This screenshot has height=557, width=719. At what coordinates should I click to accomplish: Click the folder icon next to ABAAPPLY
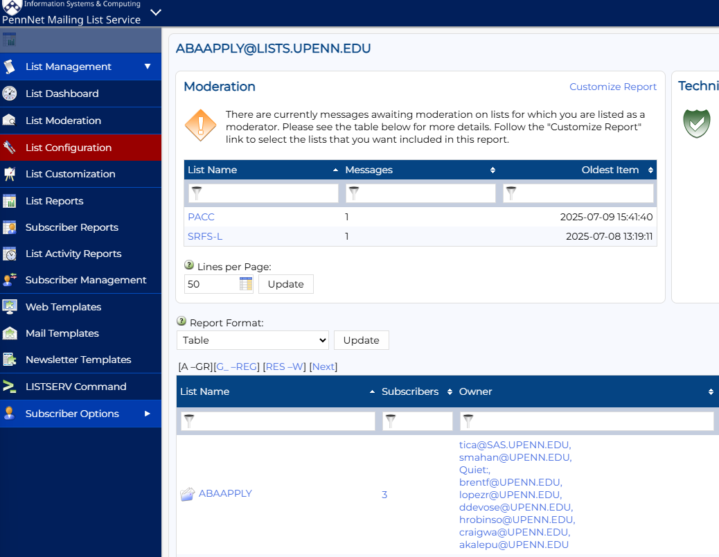(187, 494)
